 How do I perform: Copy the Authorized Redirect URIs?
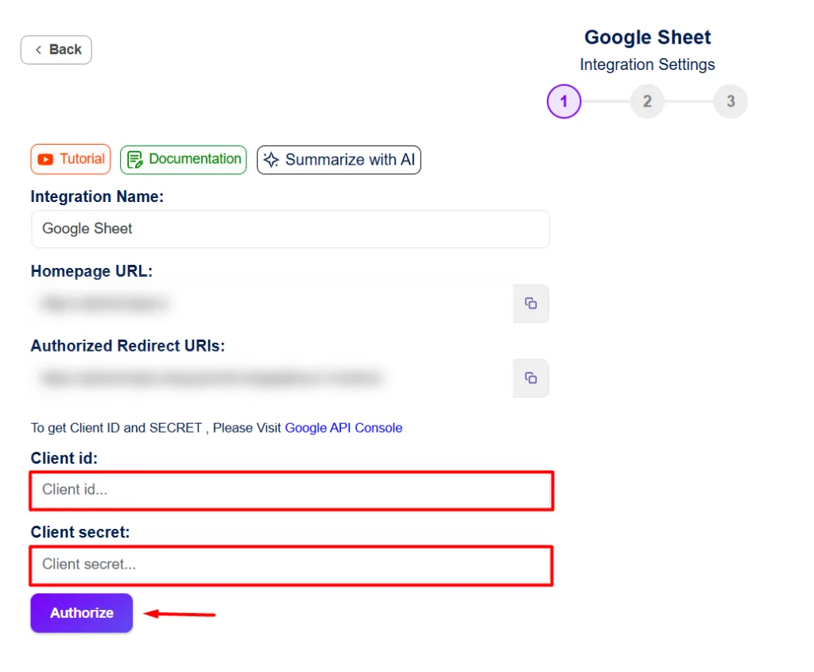[x=530, y=378]
